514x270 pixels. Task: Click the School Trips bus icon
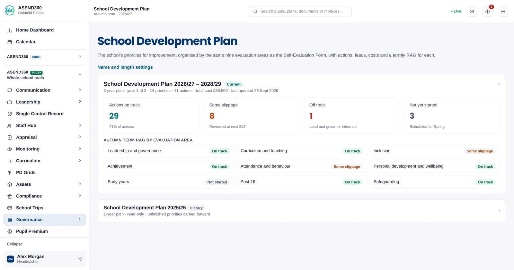pyautogui.click(x=10, y=208)
